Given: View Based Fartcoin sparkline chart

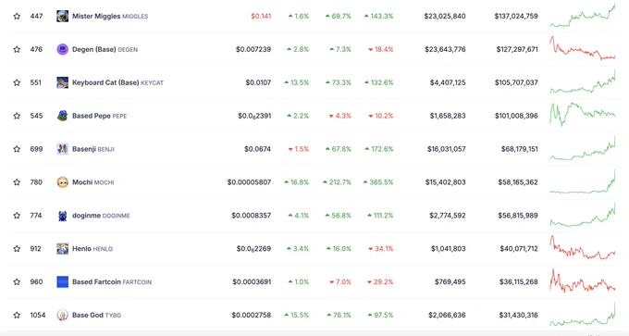Looking at the screenshot, I should click(x=583, y=280).
